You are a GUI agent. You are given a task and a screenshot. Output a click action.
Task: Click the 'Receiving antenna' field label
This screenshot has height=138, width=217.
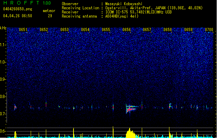tap(79, 16)
